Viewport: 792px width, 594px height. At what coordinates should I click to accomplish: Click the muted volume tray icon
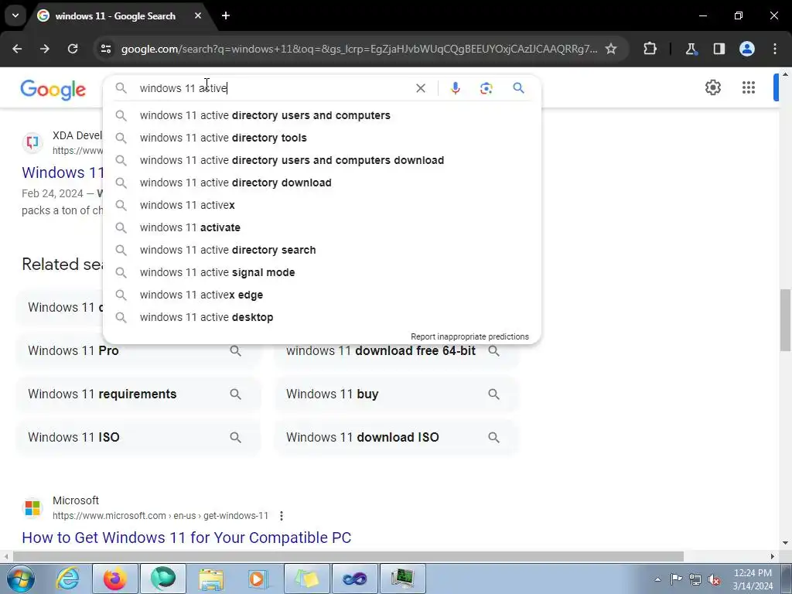click(x=714, y=579)
